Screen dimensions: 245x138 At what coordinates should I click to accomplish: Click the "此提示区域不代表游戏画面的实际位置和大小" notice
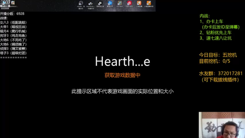point(123,91)
